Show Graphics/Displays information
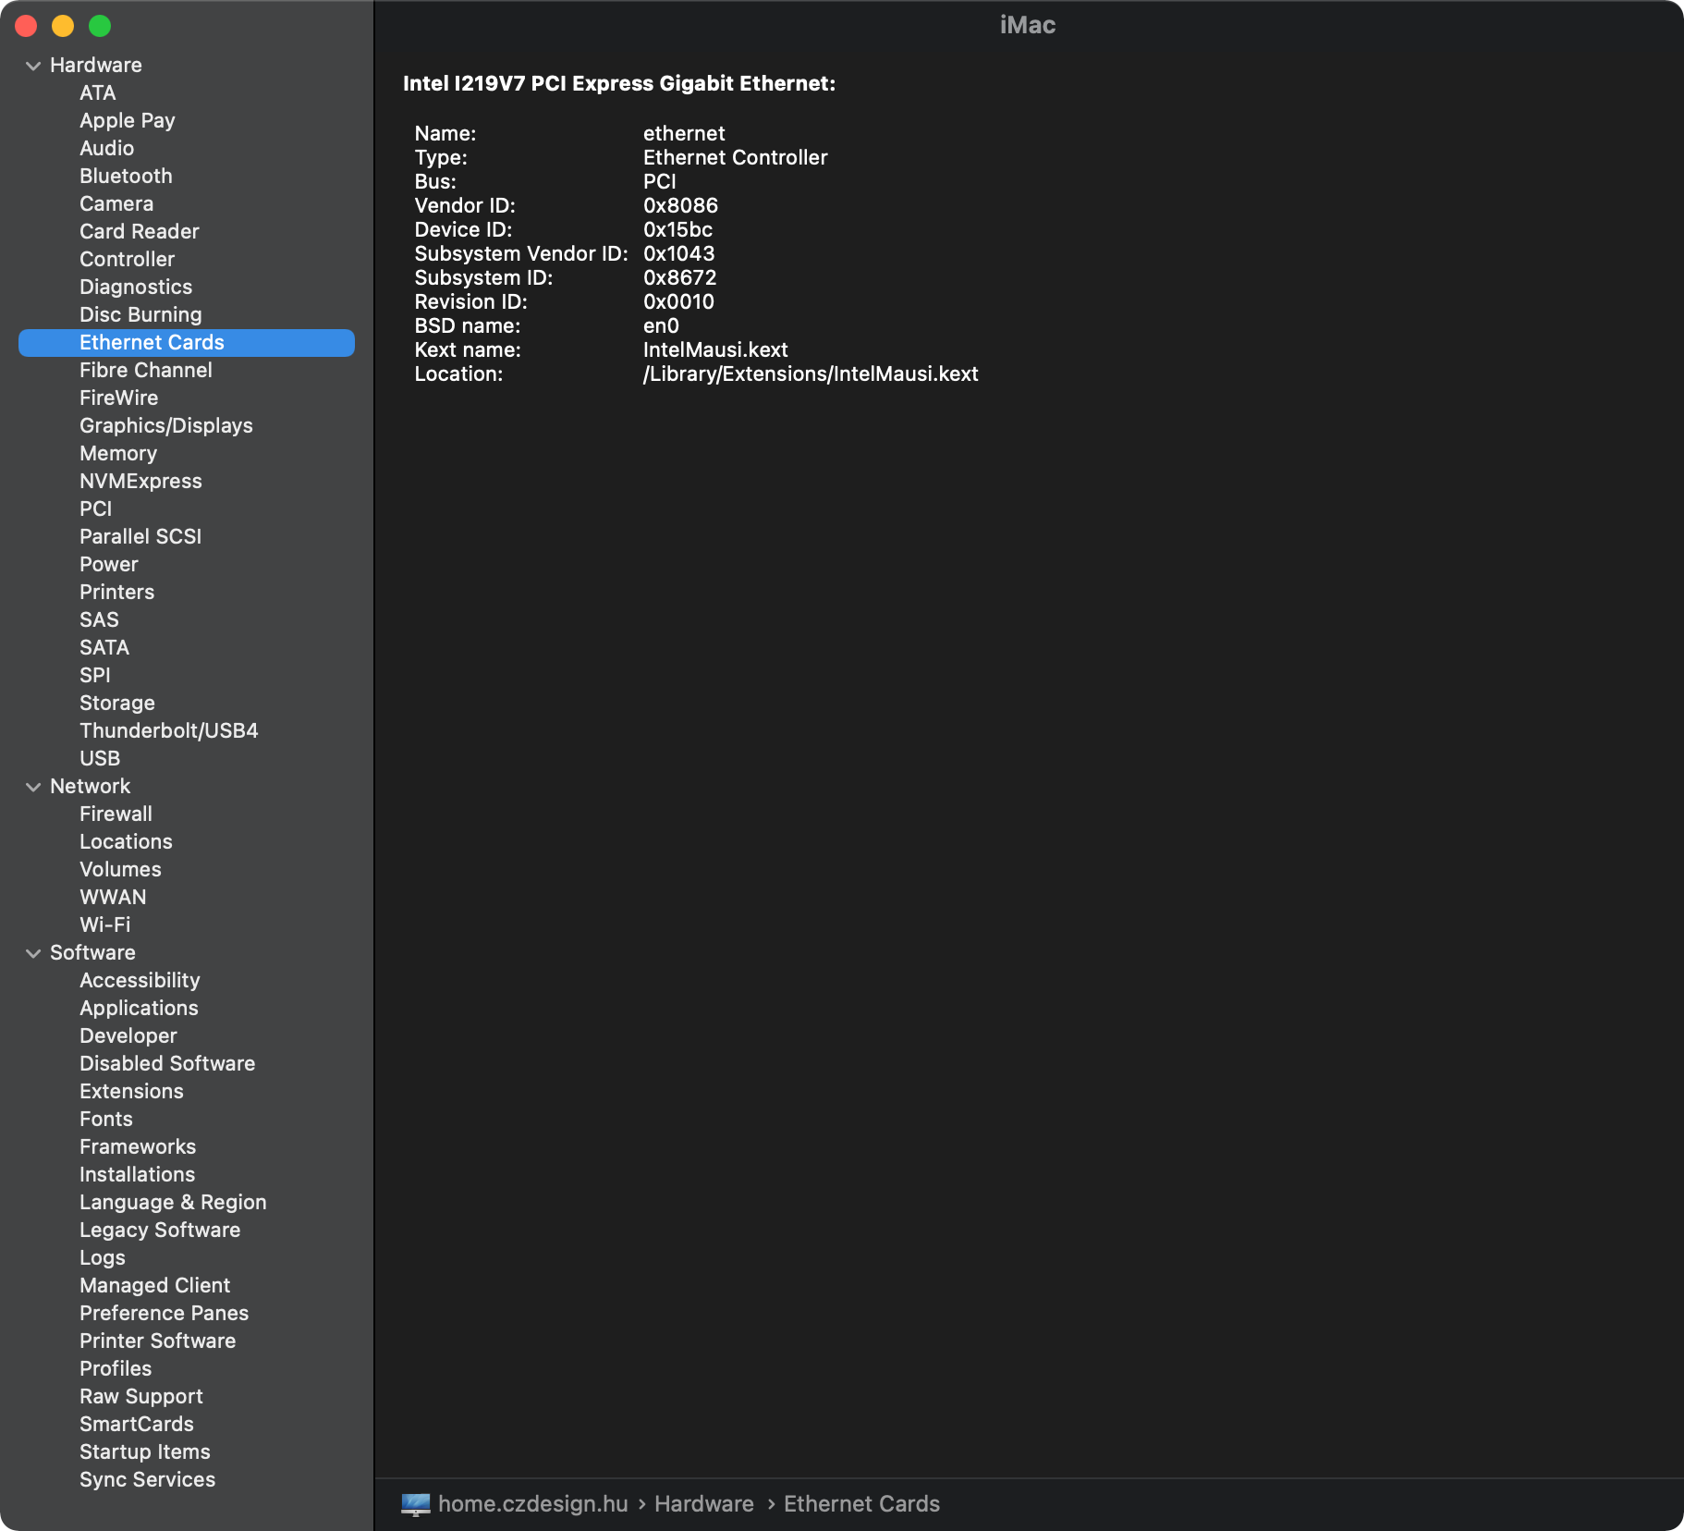This screenshot has width=1684, height=1531. tap(166, 425)
